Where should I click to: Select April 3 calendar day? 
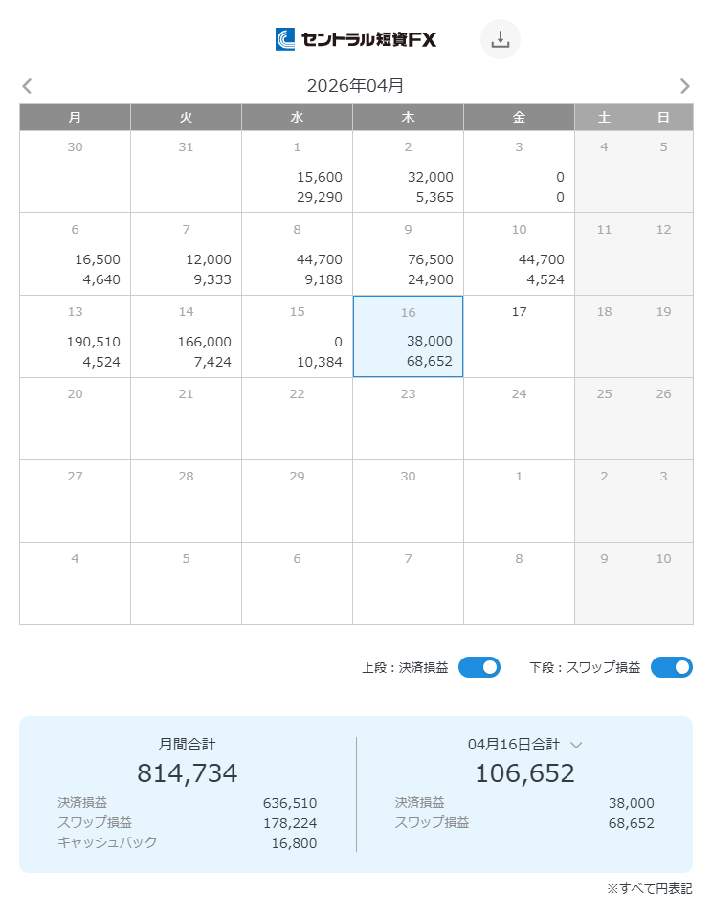point(519,171)
